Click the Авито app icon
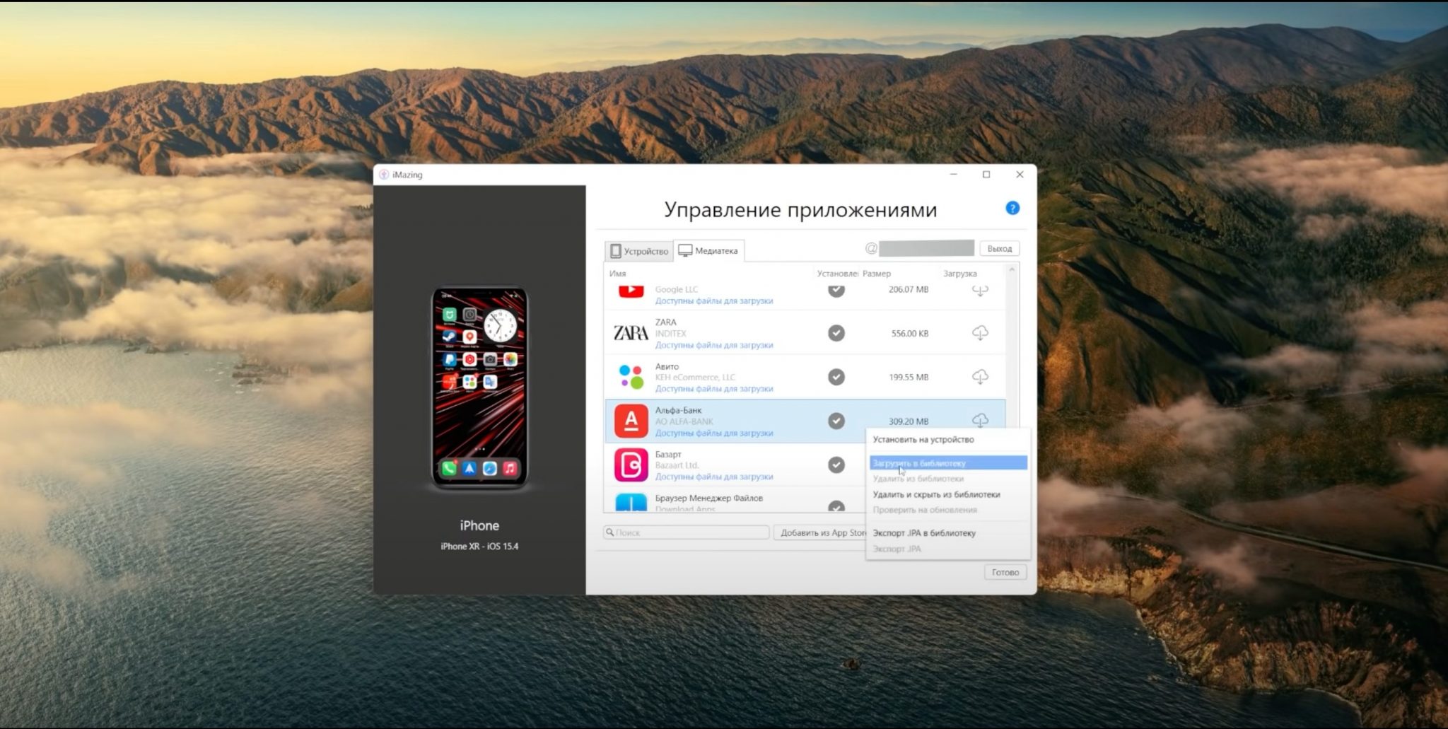 [x=631, y=377]
